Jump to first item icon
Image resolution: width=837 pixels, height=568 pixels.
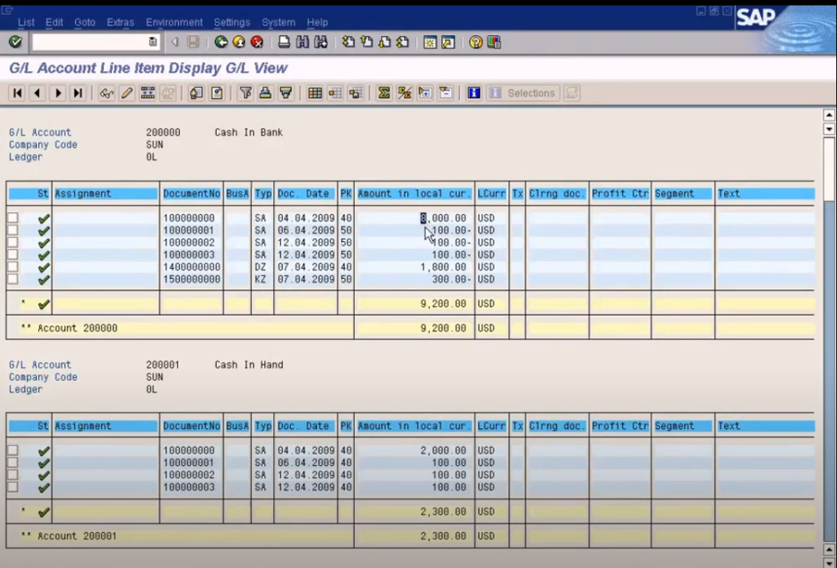point(17,93)
